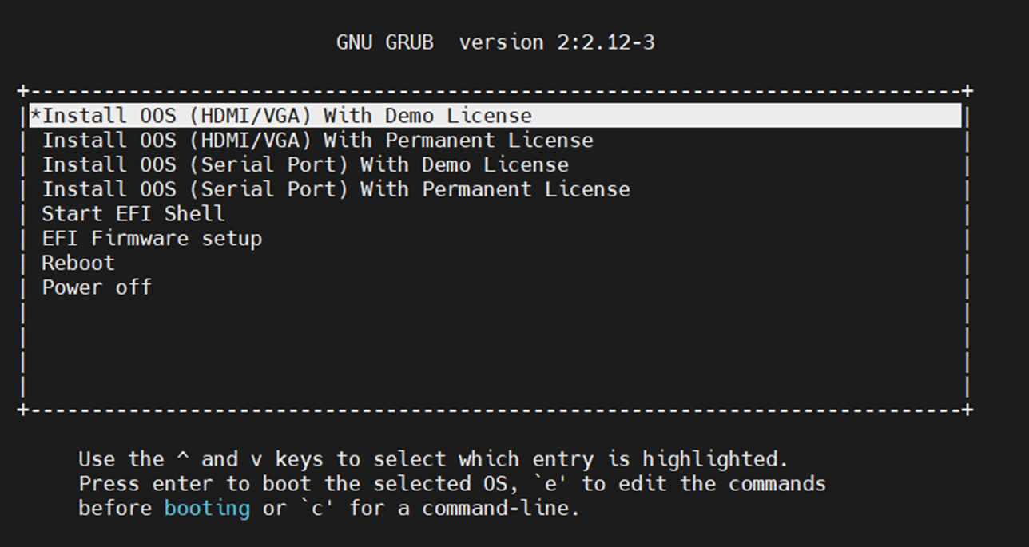Viewport: 1029px width, 547px height.
Task: Choose Install OOS (HDMI/VGA) With Permanent License
Action: [x=317, y=141]
